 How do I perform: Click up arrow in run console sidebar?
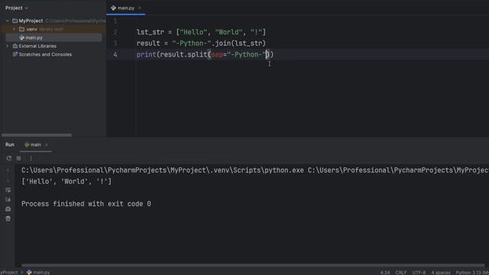coord(8,170)
